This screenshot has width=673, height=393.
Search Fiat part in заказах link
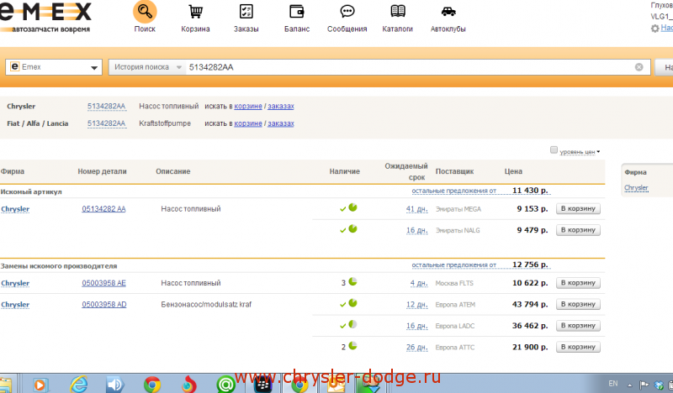281,123
